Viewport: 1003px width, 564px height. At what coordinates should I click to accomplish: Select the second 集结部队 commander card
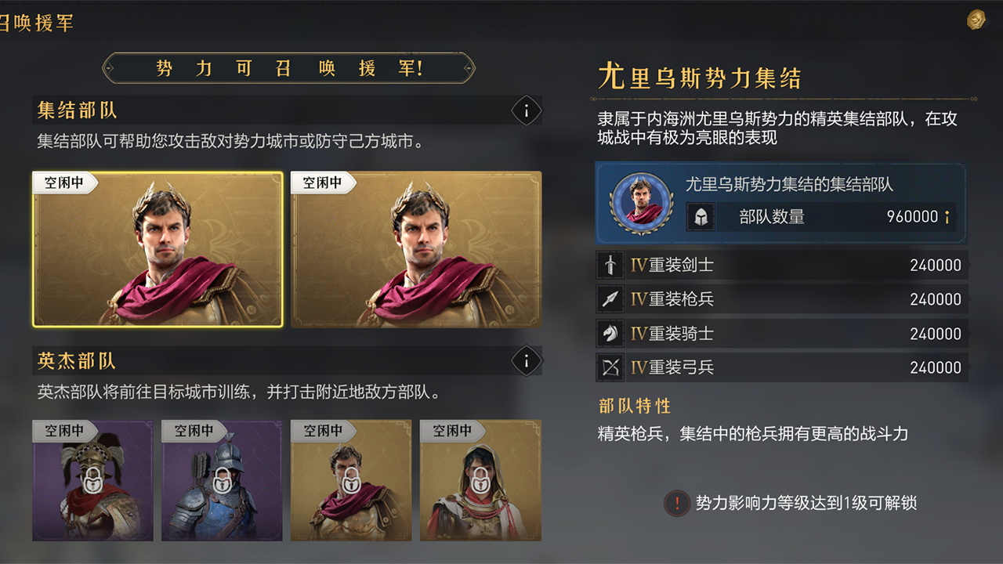416,249
